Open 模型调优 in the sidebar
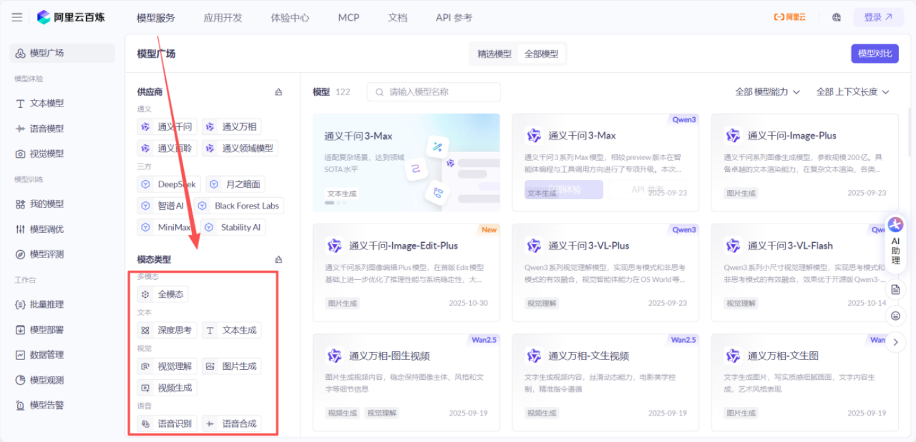 62,229
